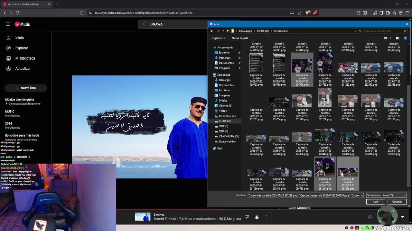Click the YouTube Music address bar URL
Image resolution: width=412 pixels, height=231 pixels.
click(x=144, y=13)
